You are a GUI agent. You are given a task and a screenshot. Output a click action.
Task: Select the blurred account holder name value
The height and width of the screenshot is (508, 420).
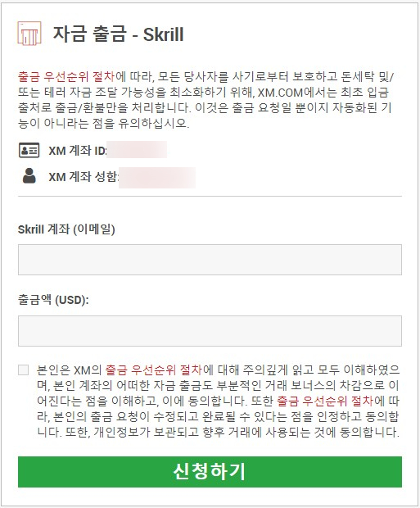pyautogui.click(x=157, y=178)
